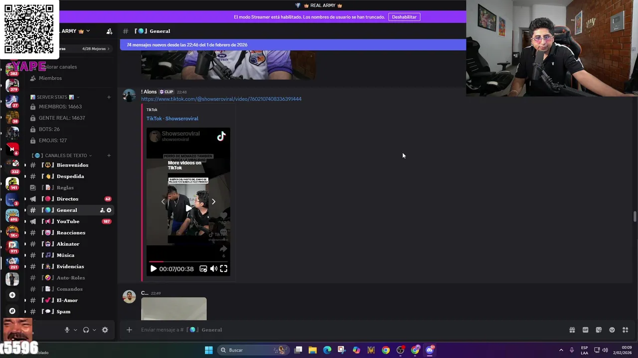Click the MIEMBROS: 14663 stat channel
This screenshot has width=638, height=358.
pyautogui.click(x=71, y=106)
